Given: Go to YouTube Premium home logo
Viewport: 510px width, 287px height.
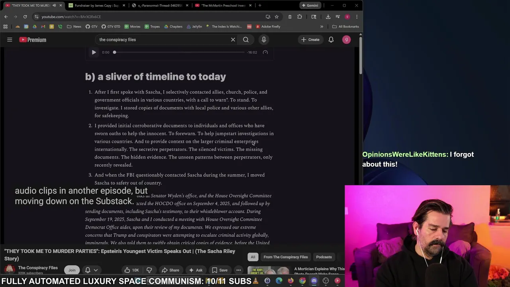Looking at the screenshot, I should click(33, 39).
